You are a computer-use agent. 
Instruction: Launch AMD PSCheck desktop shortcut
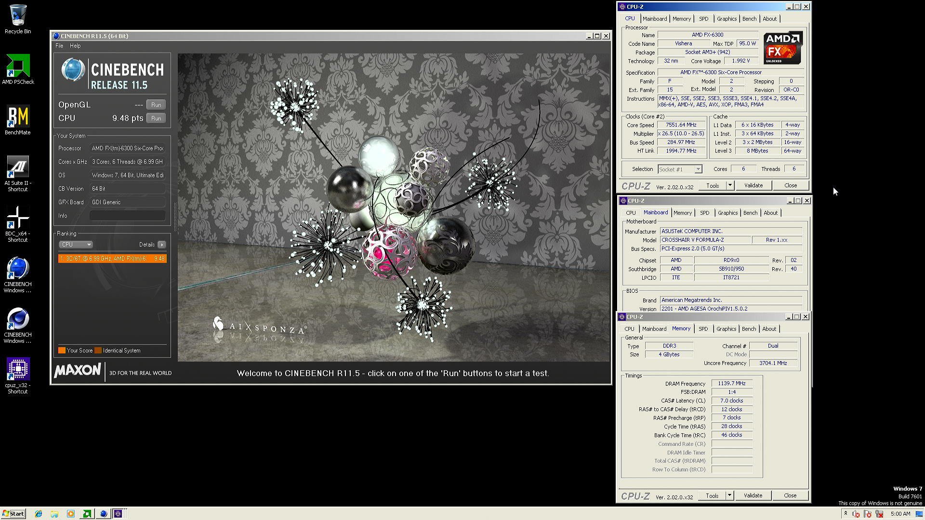point(18,69)
